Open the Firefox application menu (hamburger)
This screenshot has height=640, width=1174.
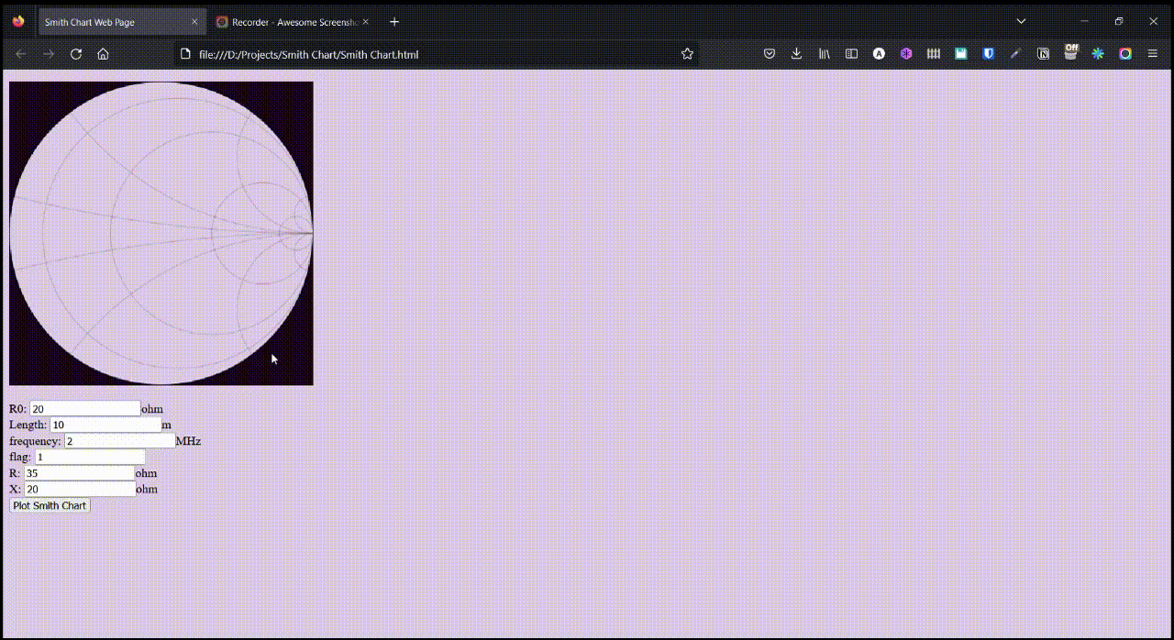(x=1152, y=53)
